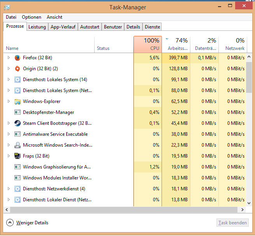Sort by the Status column header

[114, 44]
